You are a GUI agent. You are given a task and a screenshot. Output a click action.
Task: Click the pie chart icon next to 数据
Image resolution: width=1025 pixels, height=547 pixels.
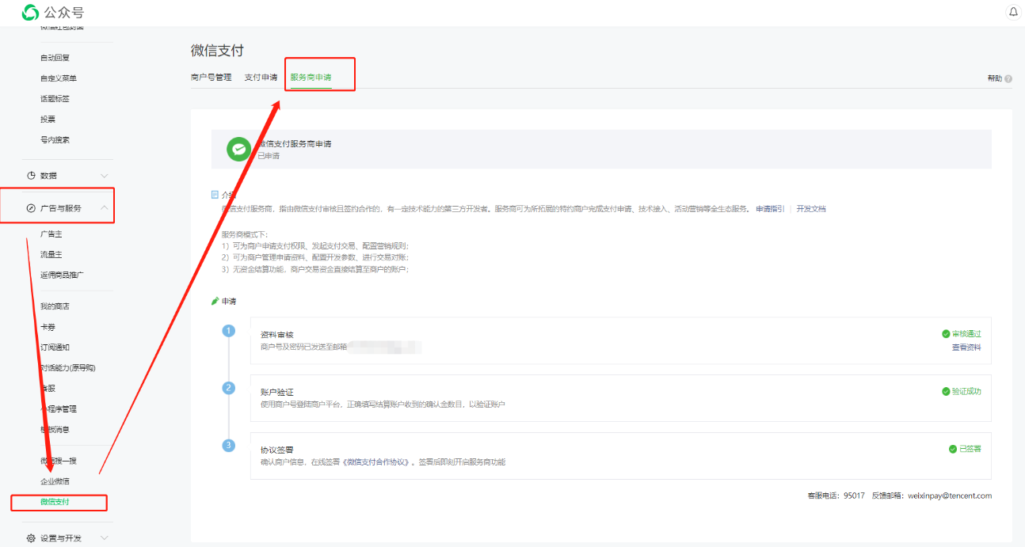click(x=31, y=176)
